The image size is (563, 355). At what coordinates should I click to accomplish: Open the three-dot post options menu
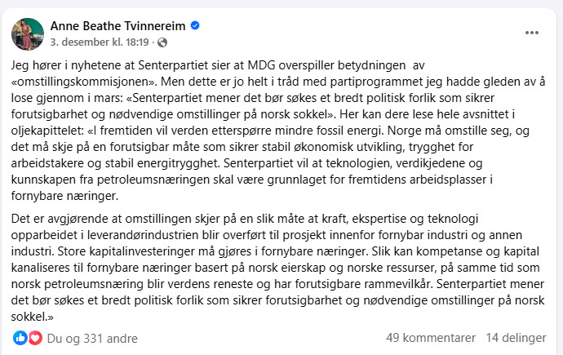point(532,33)
